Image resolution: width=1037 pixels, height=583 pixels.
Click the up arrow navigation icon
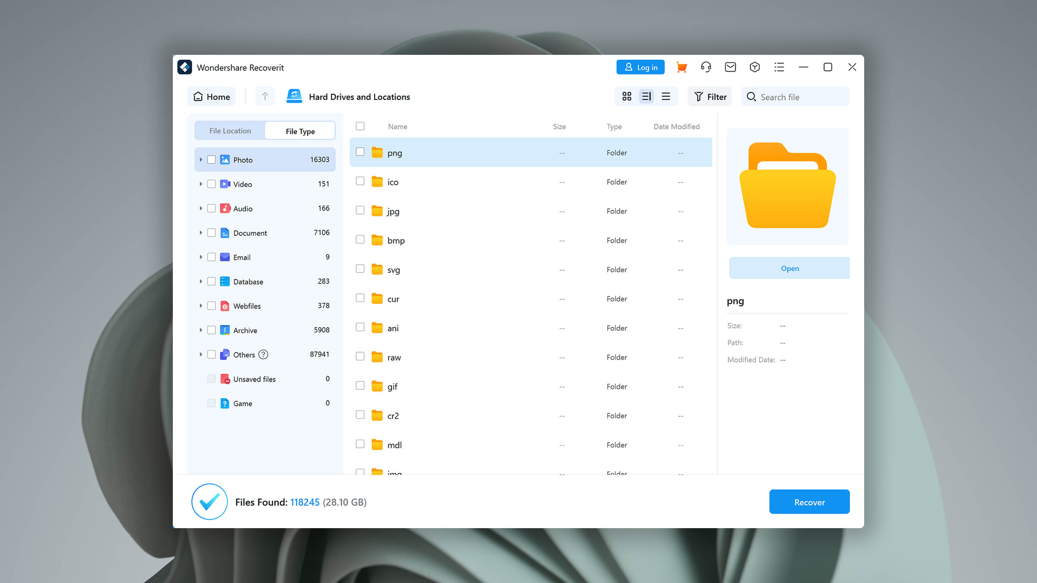pyautogui.click(x=265, y=96)
